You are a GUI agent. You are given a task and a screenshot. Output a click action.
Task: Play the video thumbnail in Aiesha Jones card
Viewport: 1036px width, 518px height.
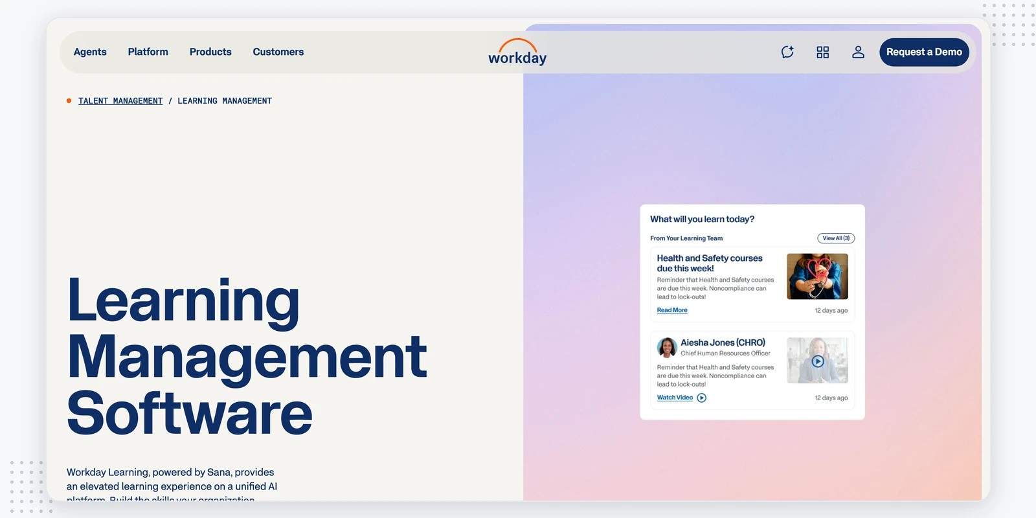[817, 361]
